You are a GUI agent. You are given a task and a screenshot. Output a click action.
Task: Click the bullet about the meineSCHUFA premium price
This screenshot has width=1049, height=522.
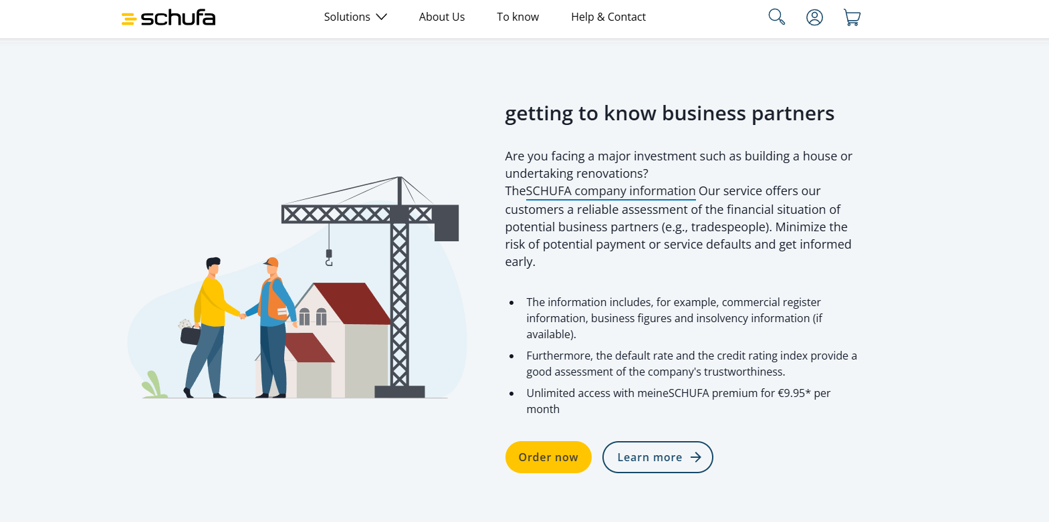coord(678,401)
